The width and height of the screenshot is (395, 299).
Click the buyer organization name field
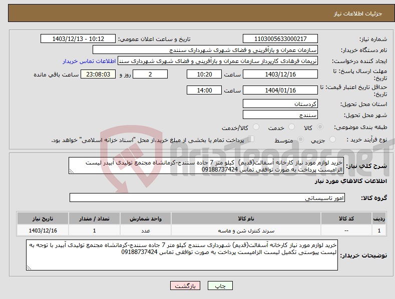click(x=205, y=49)
